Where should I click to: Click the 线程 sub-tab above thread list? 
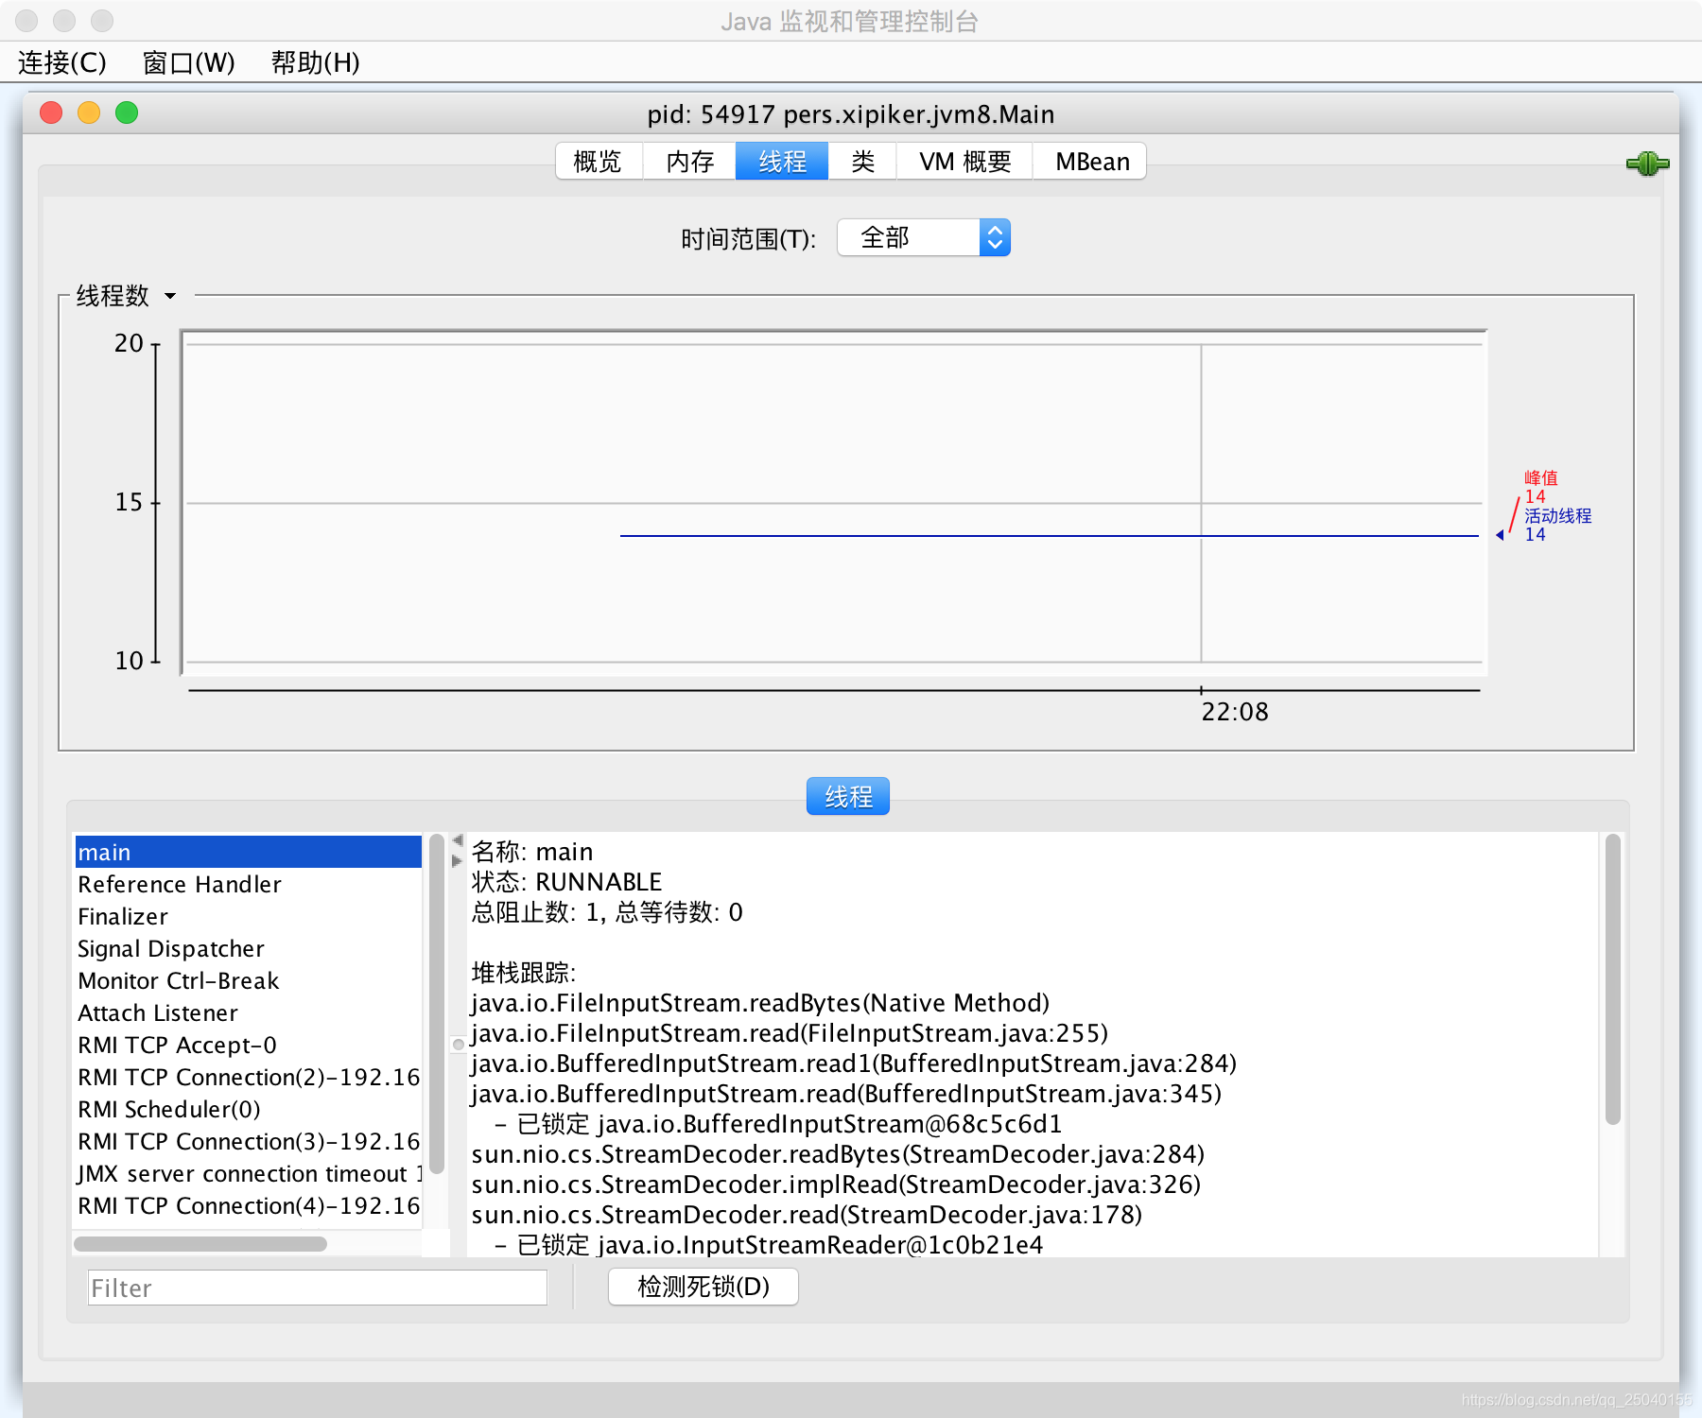click(x=848, y=797)
